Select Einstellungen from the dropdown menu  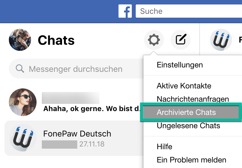180,65
